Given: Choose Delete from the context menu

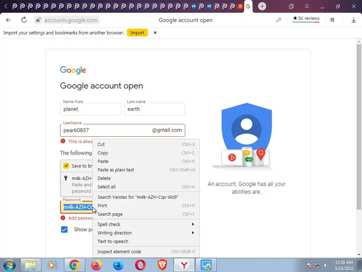Looking at the screenshot, I should coord(146,178).
